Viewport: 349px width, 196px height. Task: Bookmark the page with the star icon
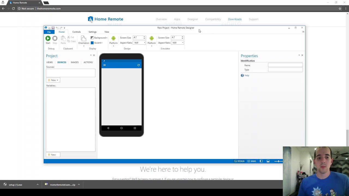tap(340, 8)
